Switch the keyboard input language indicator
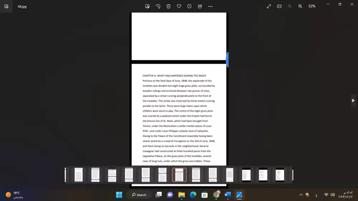The image size is (358, 201). [x=316, y=195]
